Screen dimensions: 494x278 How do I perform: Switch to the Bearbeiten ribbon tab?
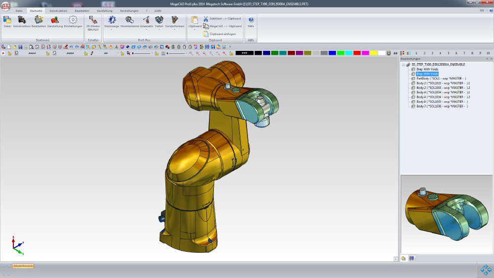tap(82, 10)
